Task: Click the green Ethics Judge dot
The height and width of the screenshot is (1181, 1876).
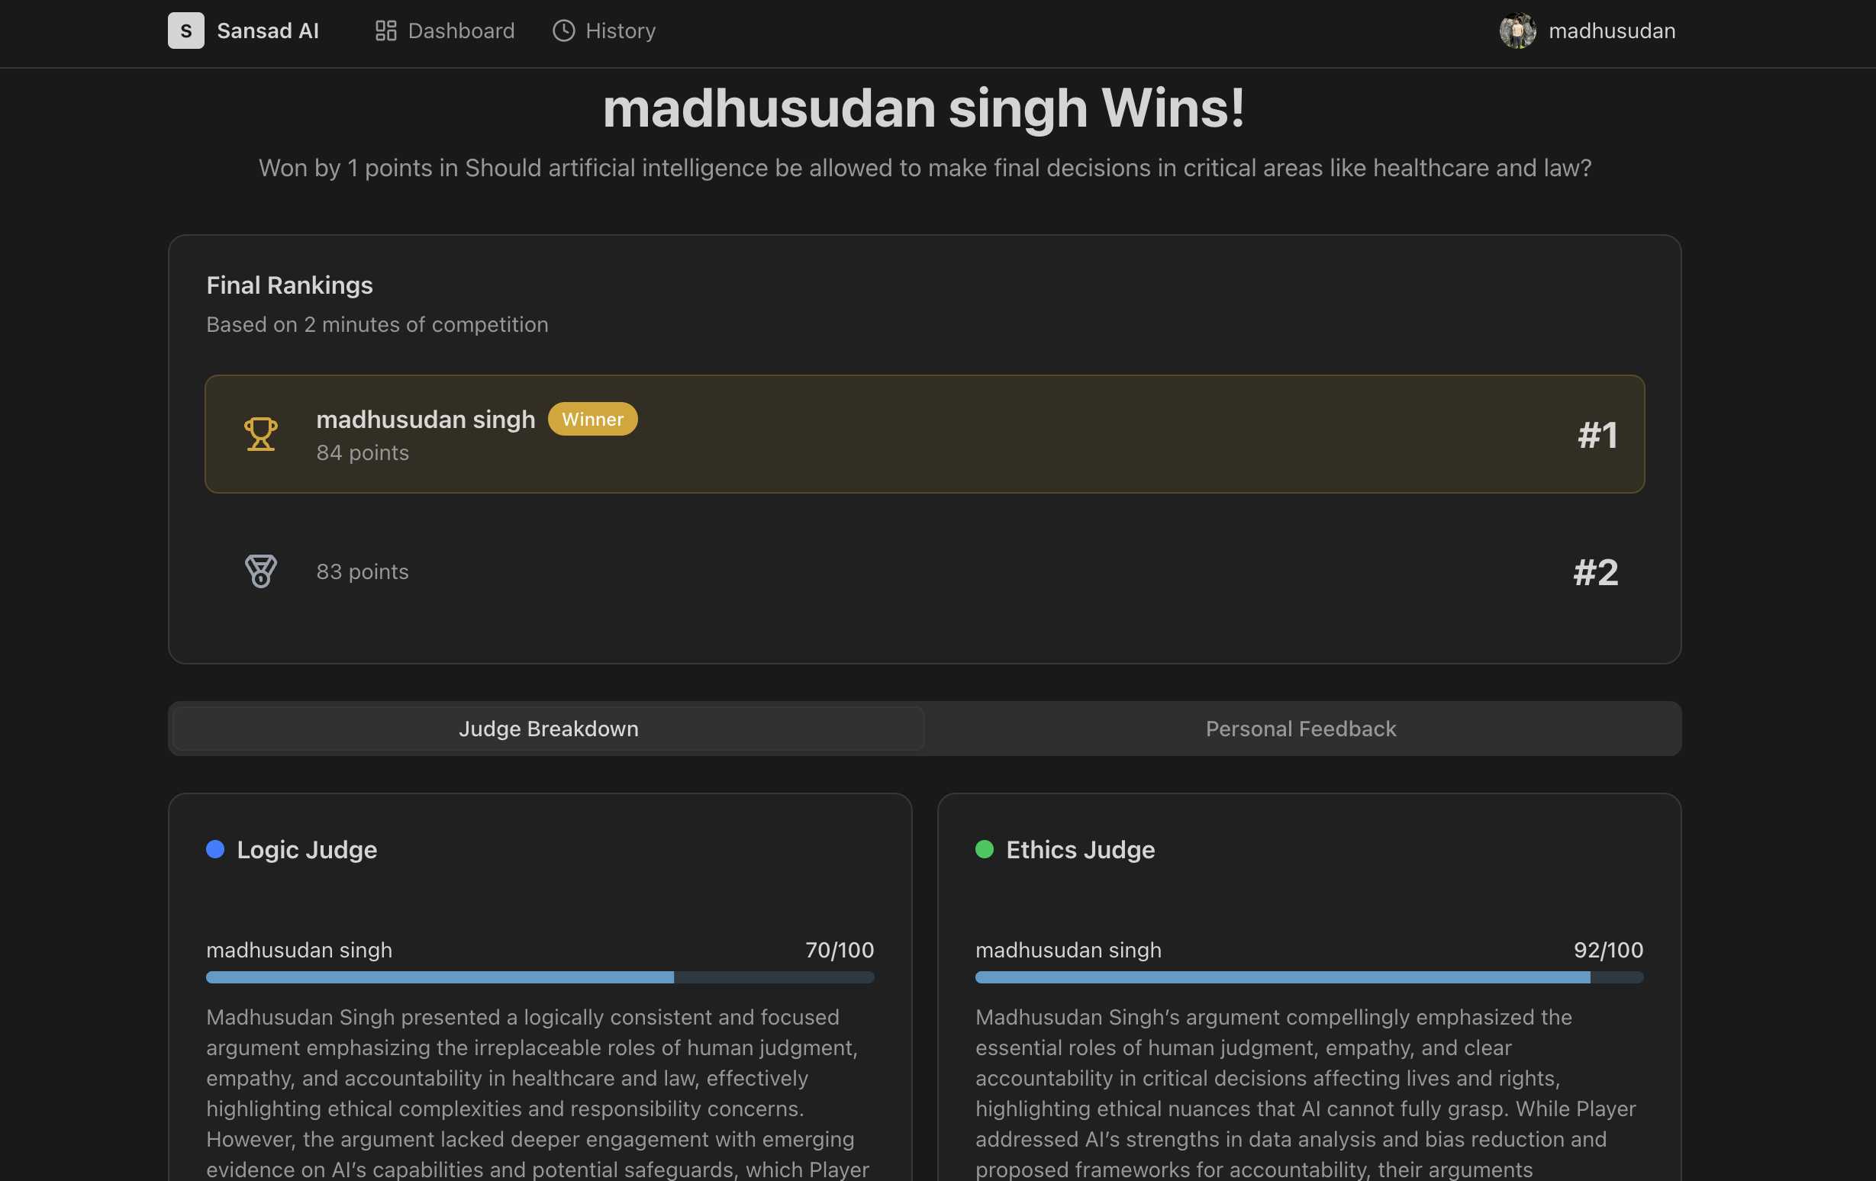Action: [x=984, y=849]
